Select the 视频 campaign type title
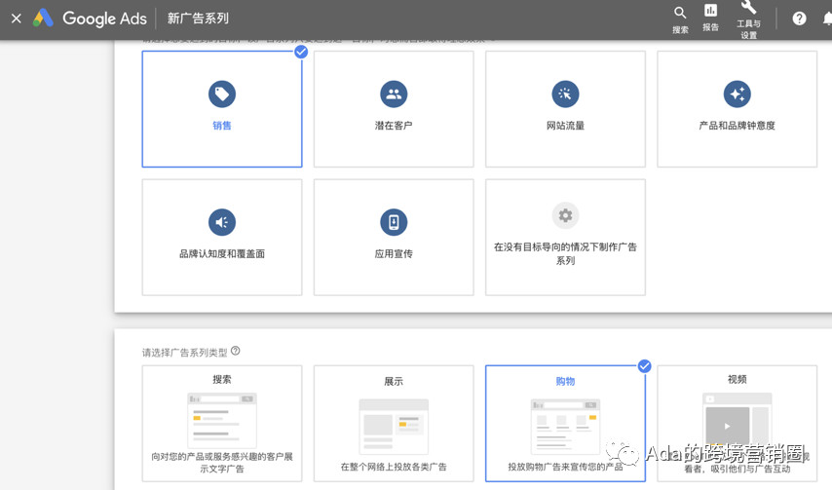The image size is (832, 490). pos(737,379)
